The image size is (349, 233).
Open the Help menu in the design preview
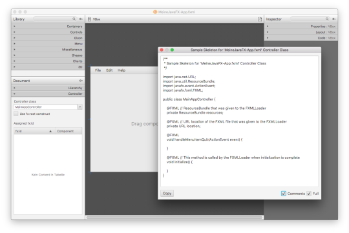(x=122, y=70)
